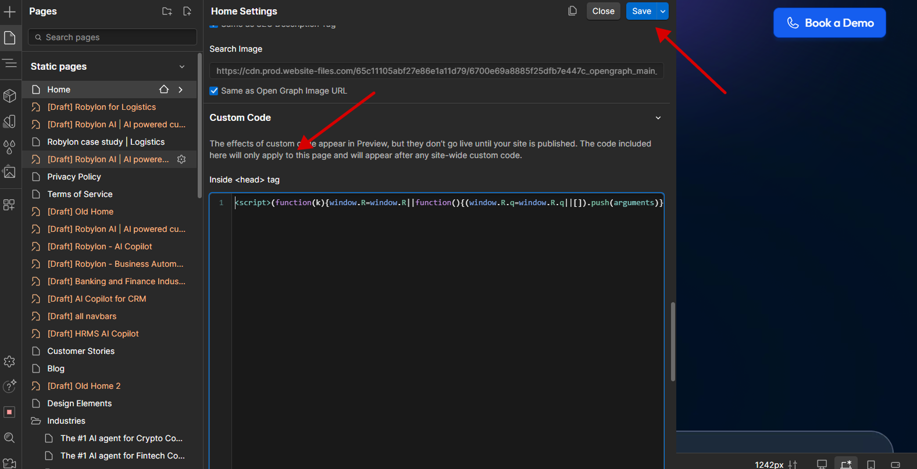This screenshot has height=469, width=917.
Task: Close the Home Settings panel
Action: click(604, 11)
